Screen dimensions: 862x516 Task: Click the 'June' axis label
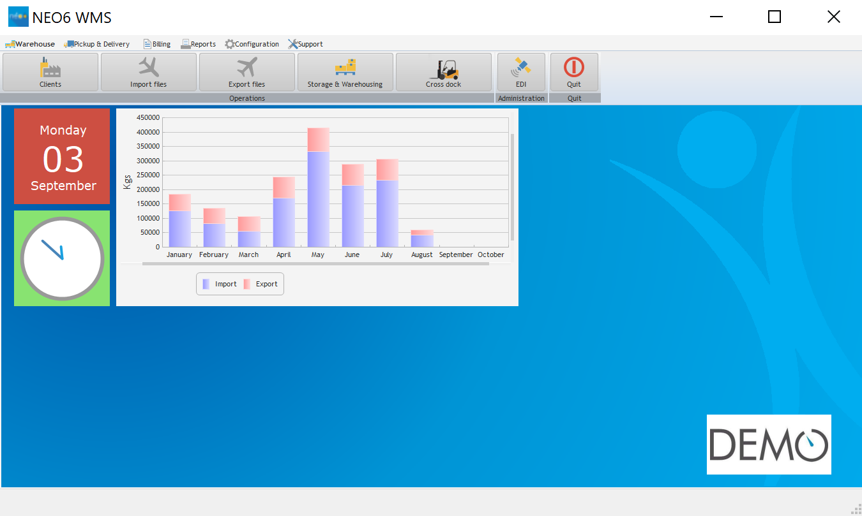pyautogui.click(x=352, y=254)
